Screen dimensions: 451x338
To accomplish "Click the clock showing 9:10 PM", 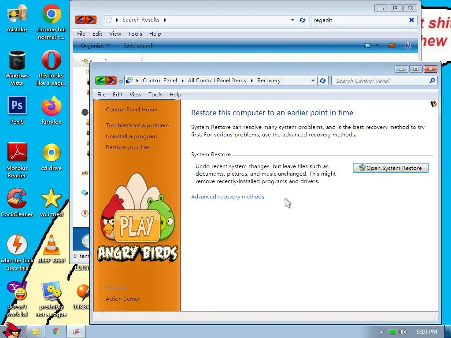I will click(427, 332).
